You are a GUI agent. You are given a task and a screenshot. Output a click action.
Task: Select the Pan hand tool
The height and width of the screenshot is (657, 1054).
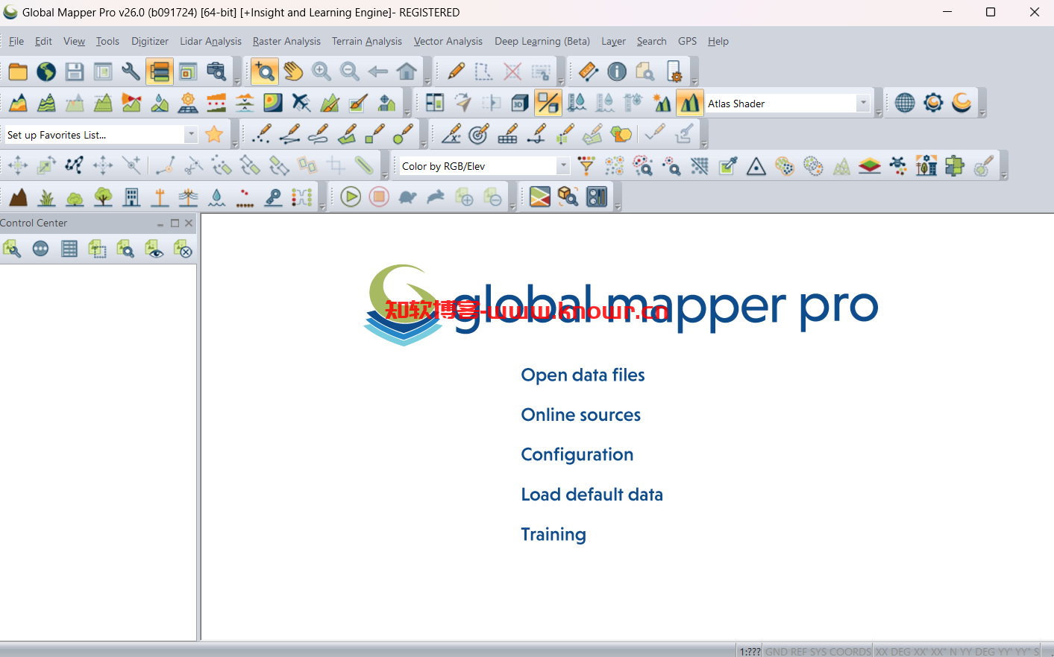(293, 72)
